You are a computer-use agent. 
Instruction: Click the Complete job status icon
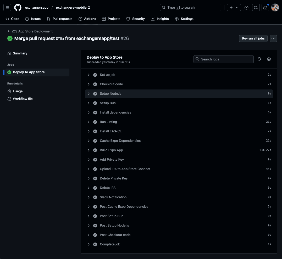click(95, 244)
